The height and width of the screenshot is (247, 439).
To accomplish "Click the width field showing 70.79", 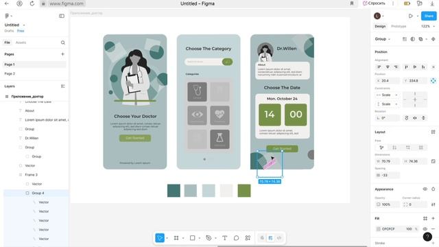I will (x=388, y=161).
